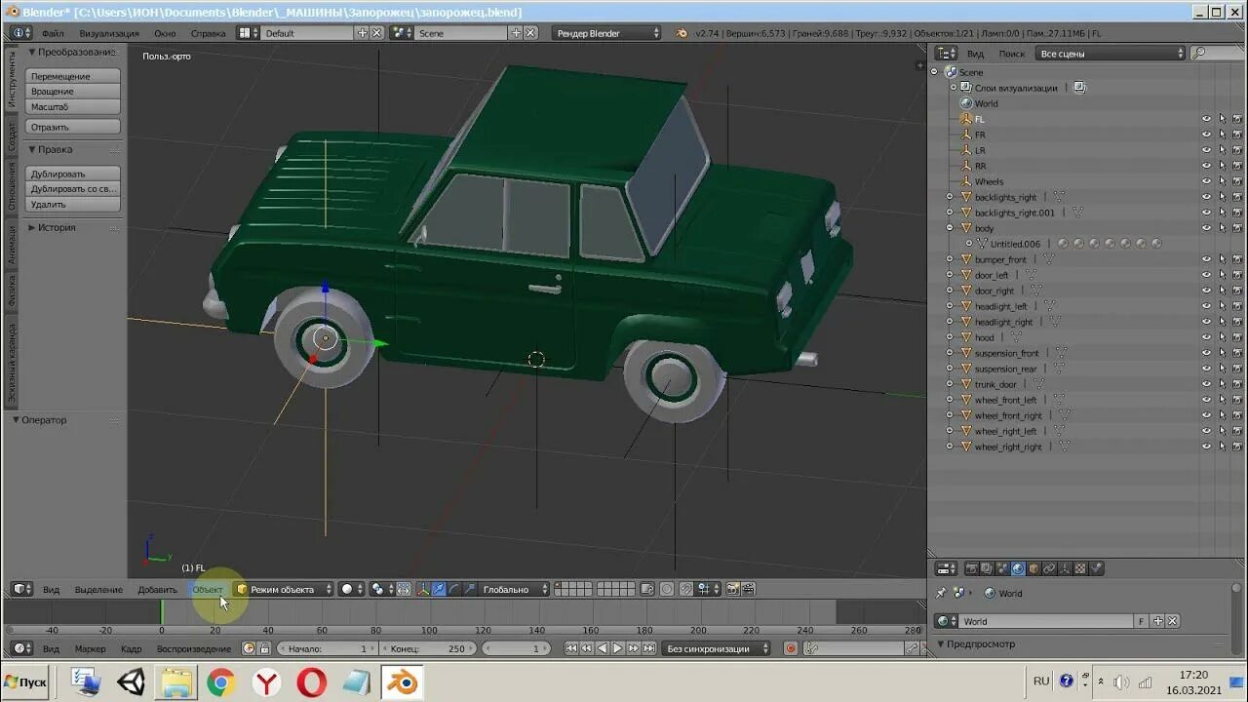
Task: Click the Blender icon in the taskbar
Action: [x=401, y=682]
